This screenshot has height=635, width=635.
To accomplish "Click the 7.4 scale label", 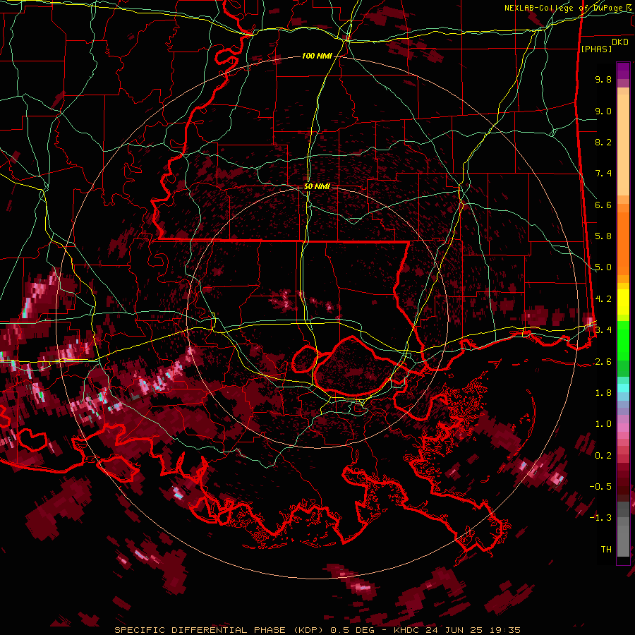I will tap(603, 174).
